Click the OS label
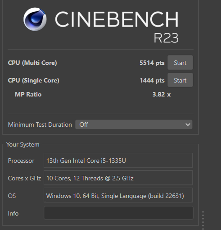The width and height of the screenshot is (221, 230). [x=12, y=196]
